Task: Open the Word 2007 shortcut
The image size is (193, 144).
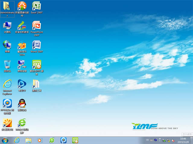Action: (36, 45)
